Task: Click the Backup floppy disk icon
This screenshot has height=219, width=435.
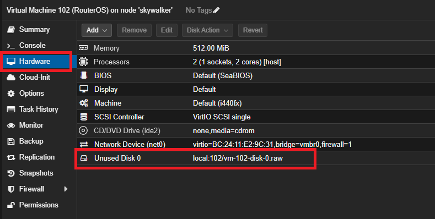Action: tap(11, 141)
